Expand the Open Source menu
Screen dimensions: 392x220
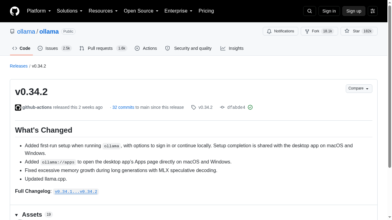point(141,11)
